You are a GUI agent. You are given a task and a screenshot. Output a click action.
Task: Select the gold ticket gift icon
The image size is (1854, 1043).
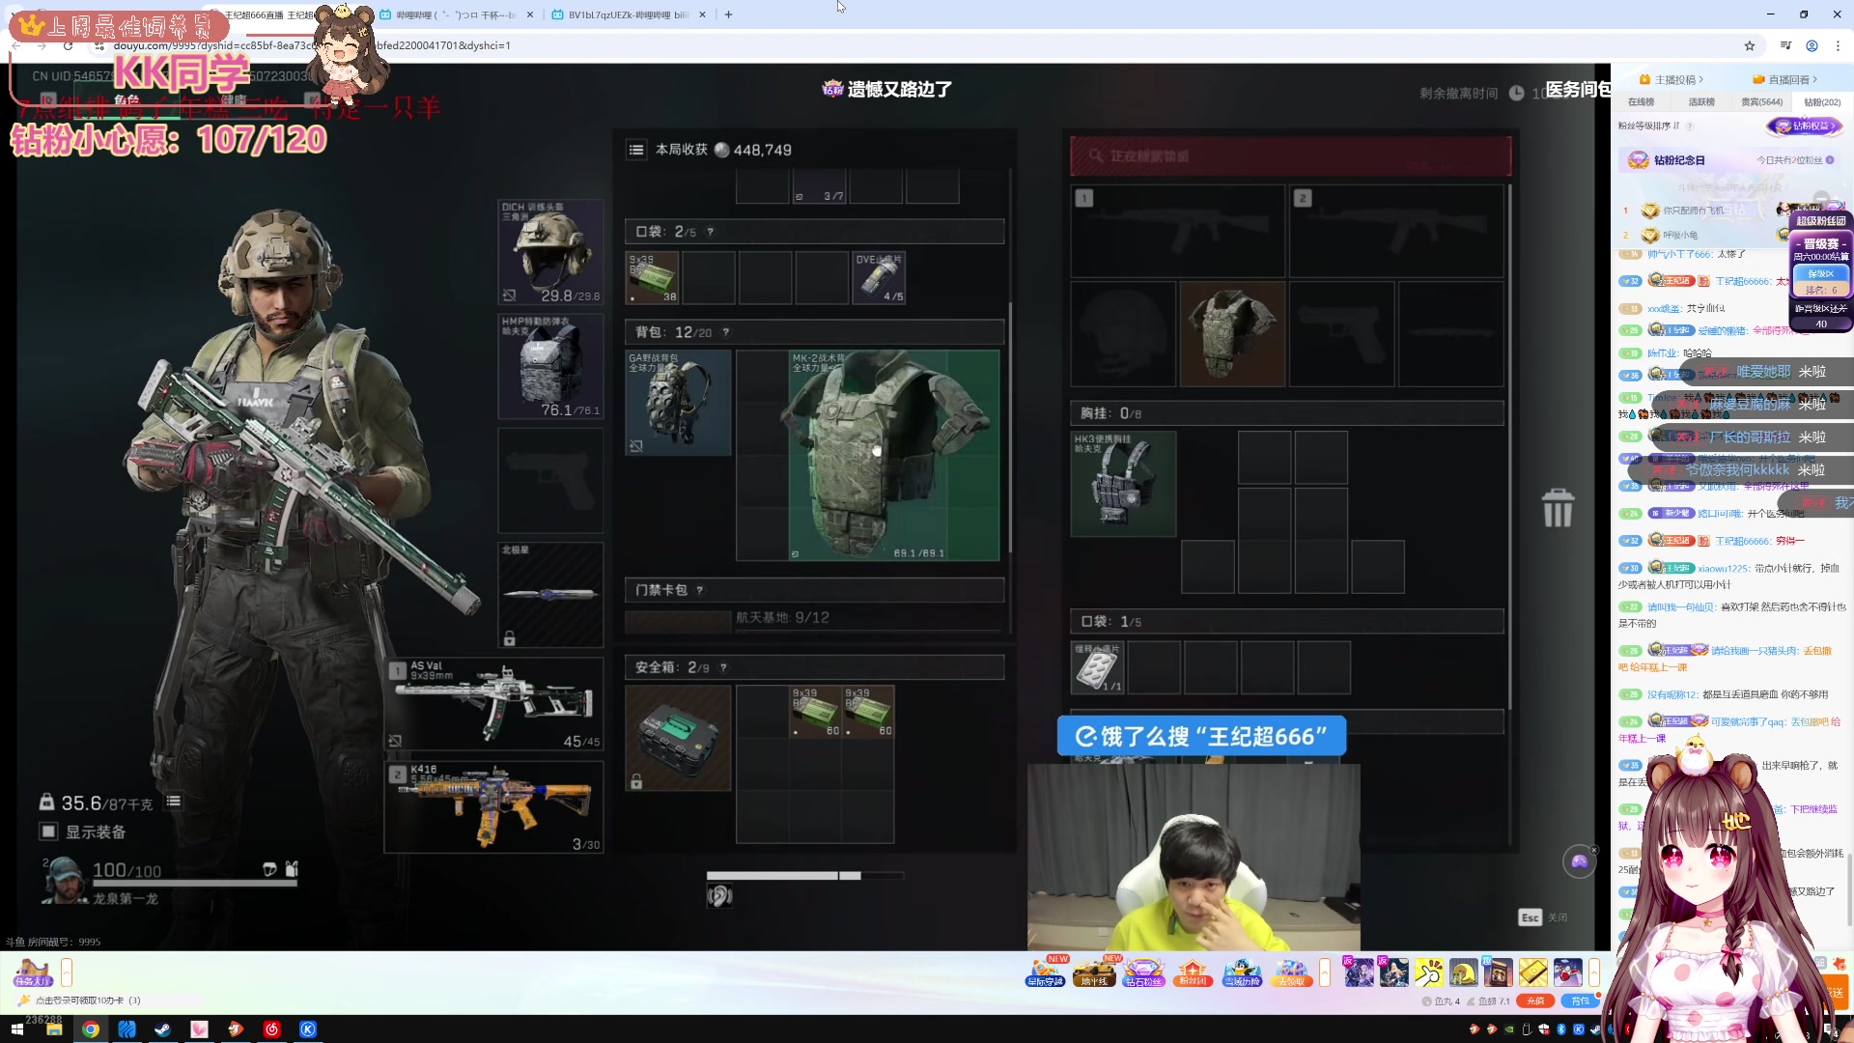[1532, 972]
